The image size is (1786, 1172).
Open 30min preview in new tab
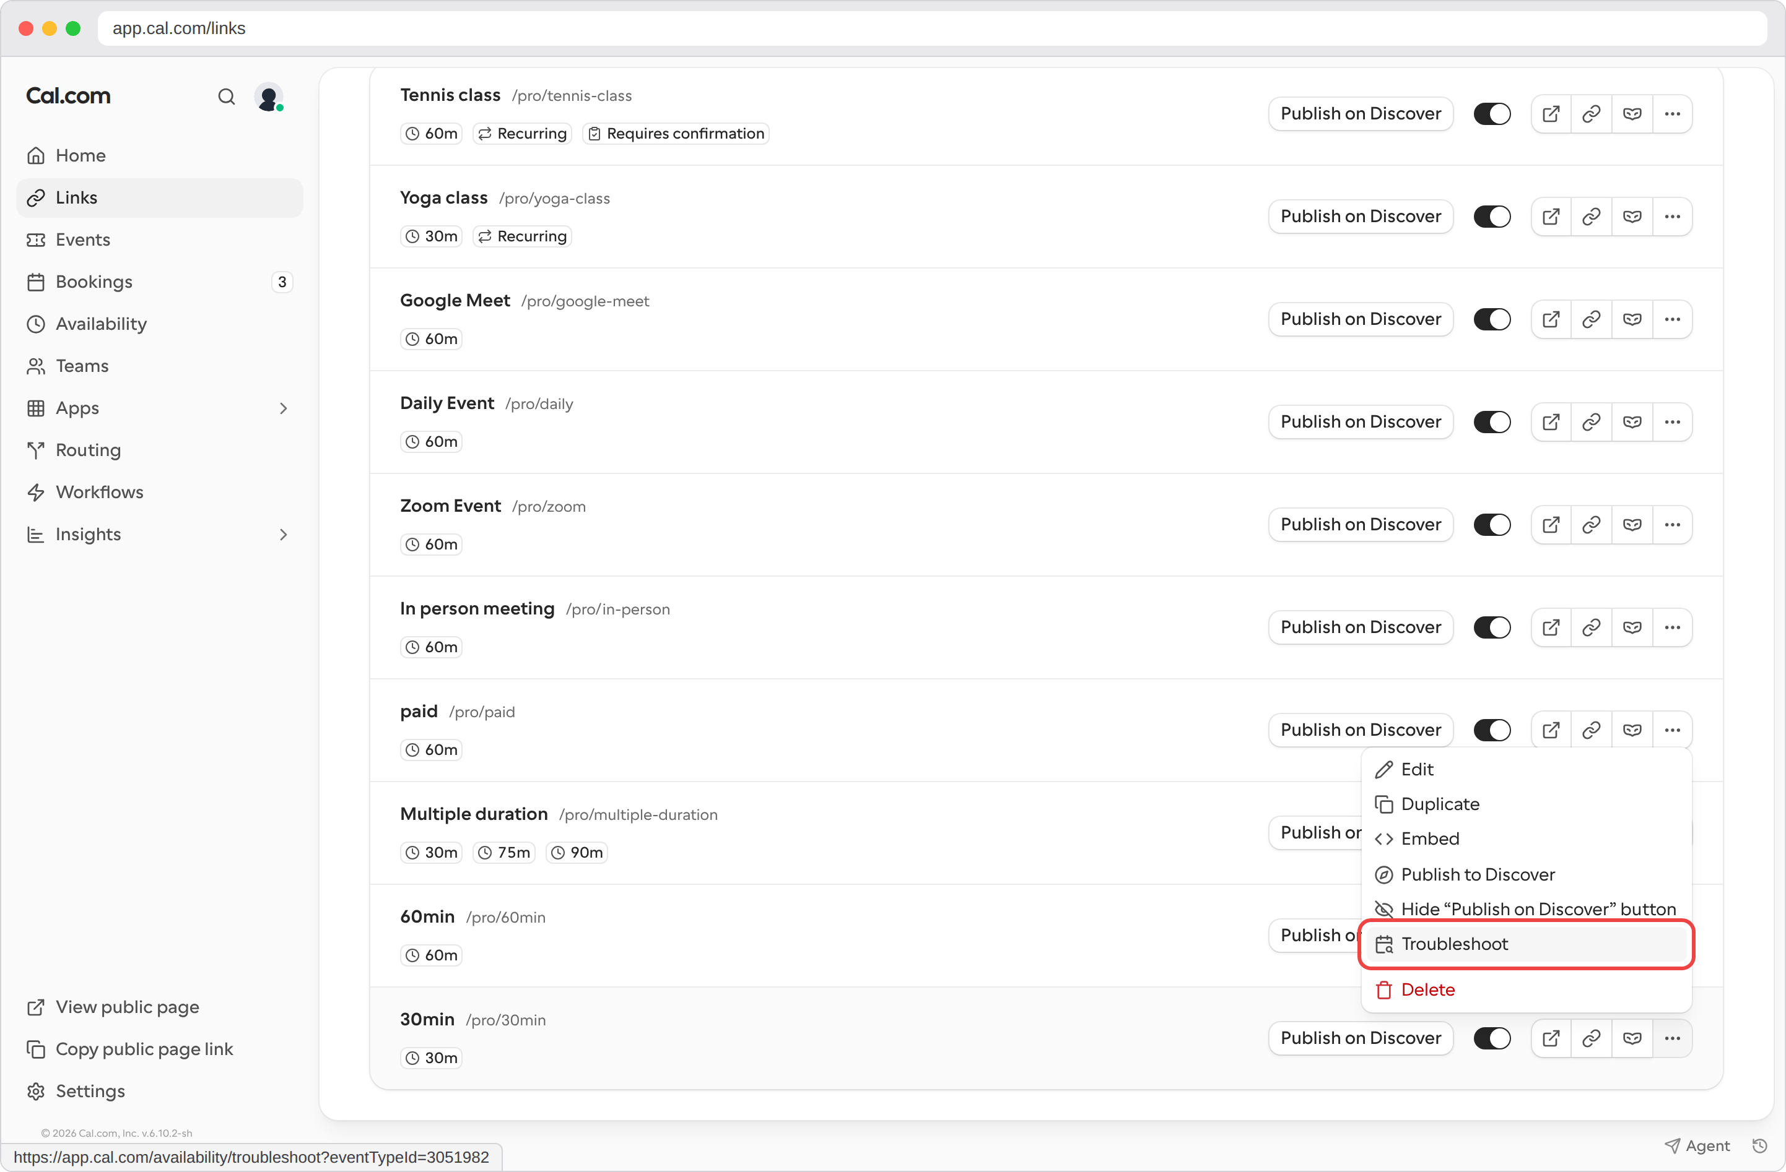1551,1038
